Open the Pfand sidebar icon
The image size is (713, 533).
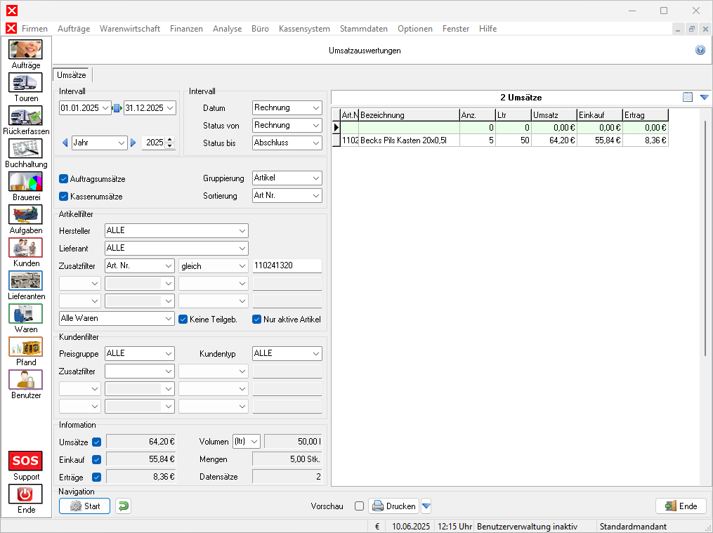point(25,347)
